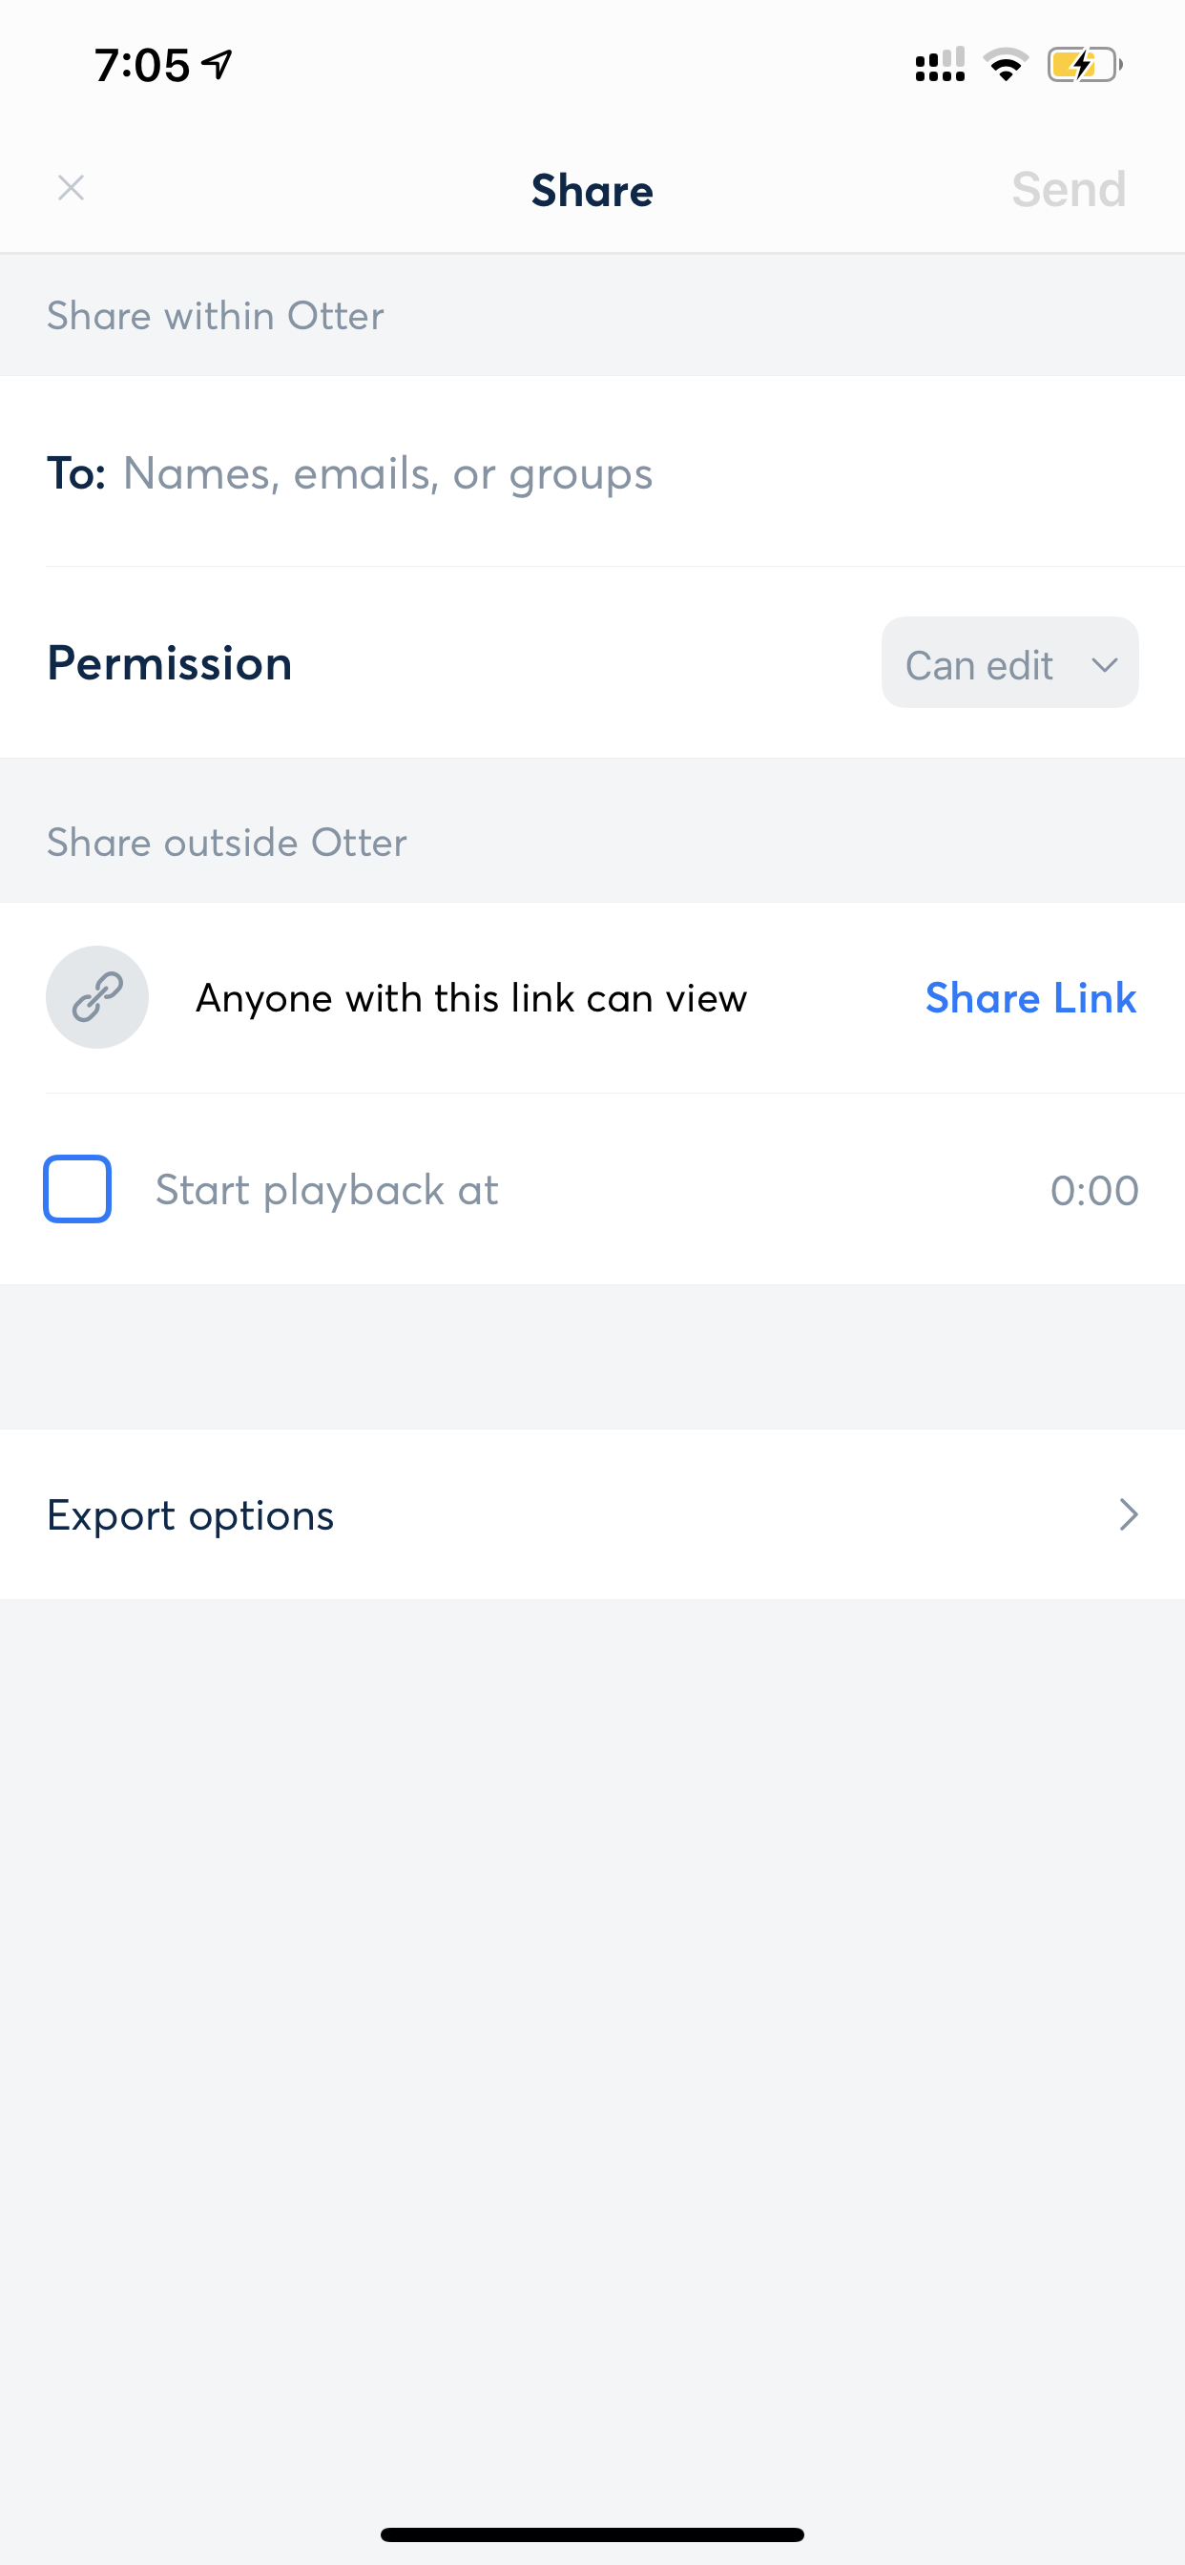Open the Can edit permission dropdown
1185x2565 pixels.
pyautogui.click(x=1008, y=663)
